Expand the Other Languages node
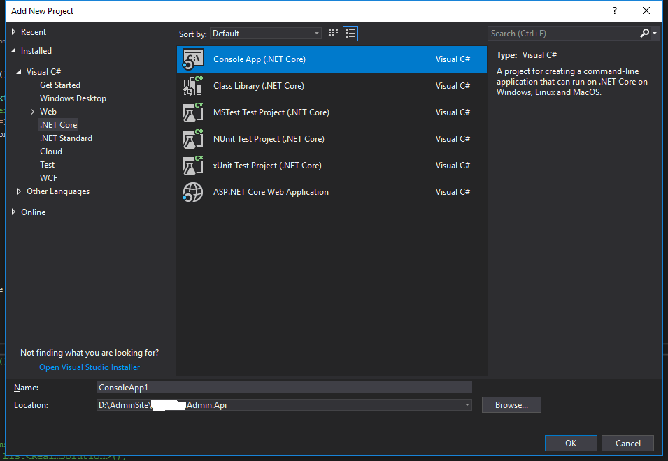Image resolution: width=668 pixels, height=461 pixels. (19, 191)
